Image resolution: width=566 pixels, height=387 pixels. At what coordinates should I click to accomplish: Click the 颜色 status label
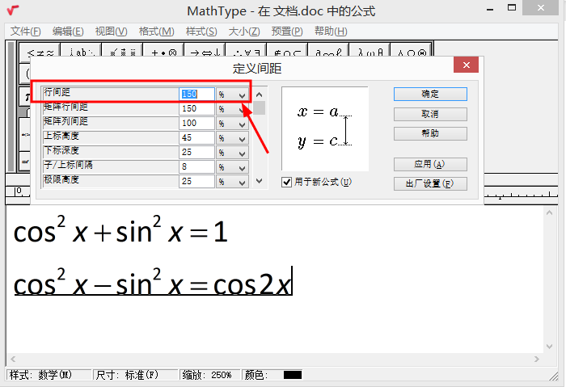point(256,375)
